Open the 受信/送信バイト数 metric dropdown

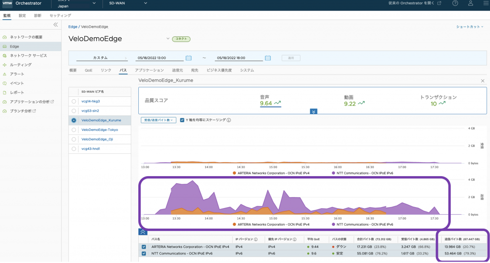pos(159,120)
